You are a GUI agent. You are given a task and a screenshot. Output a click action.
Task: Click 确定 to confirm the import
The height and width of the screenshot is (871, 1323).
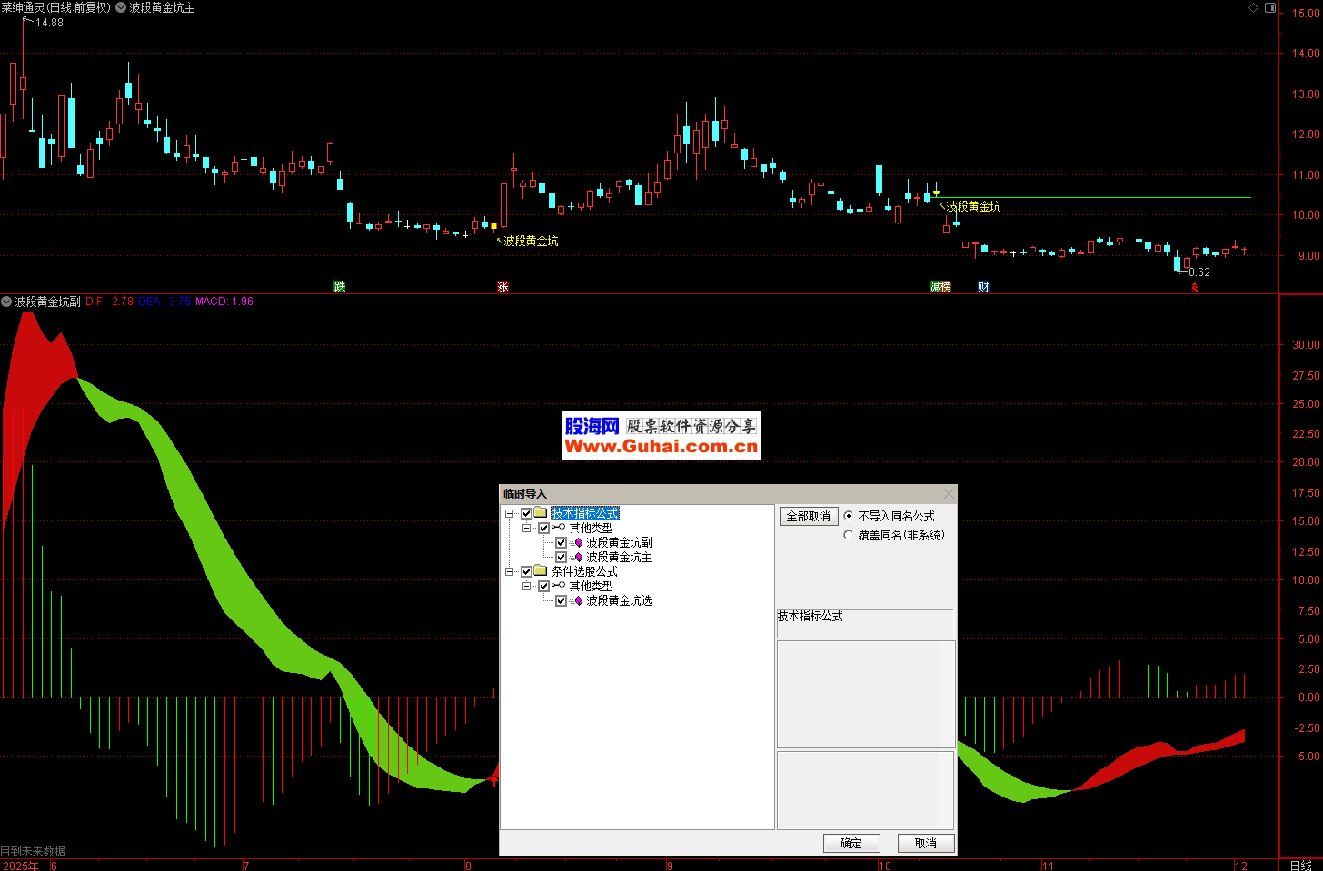pos(851,843)
